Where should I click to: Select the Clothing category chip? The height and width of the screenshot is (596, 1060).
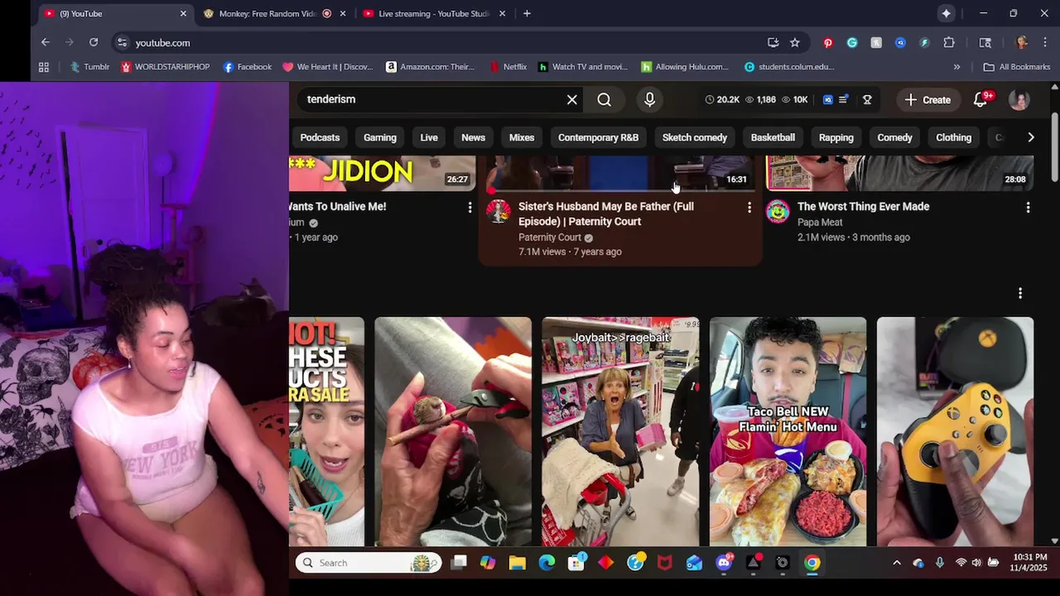pos(953,137)
